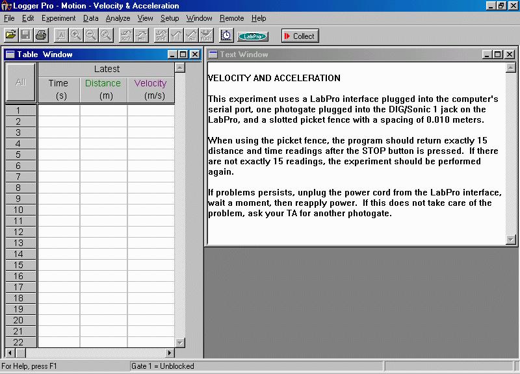
Task: Click the Open file folder icon
Action: 11,36
